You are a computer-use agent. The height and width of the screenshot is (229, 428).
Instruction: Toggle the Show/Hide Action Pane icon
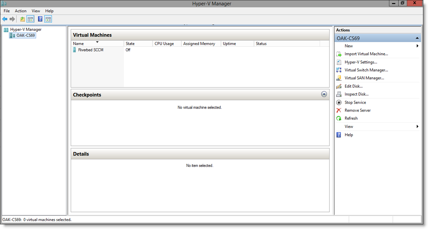48,19
